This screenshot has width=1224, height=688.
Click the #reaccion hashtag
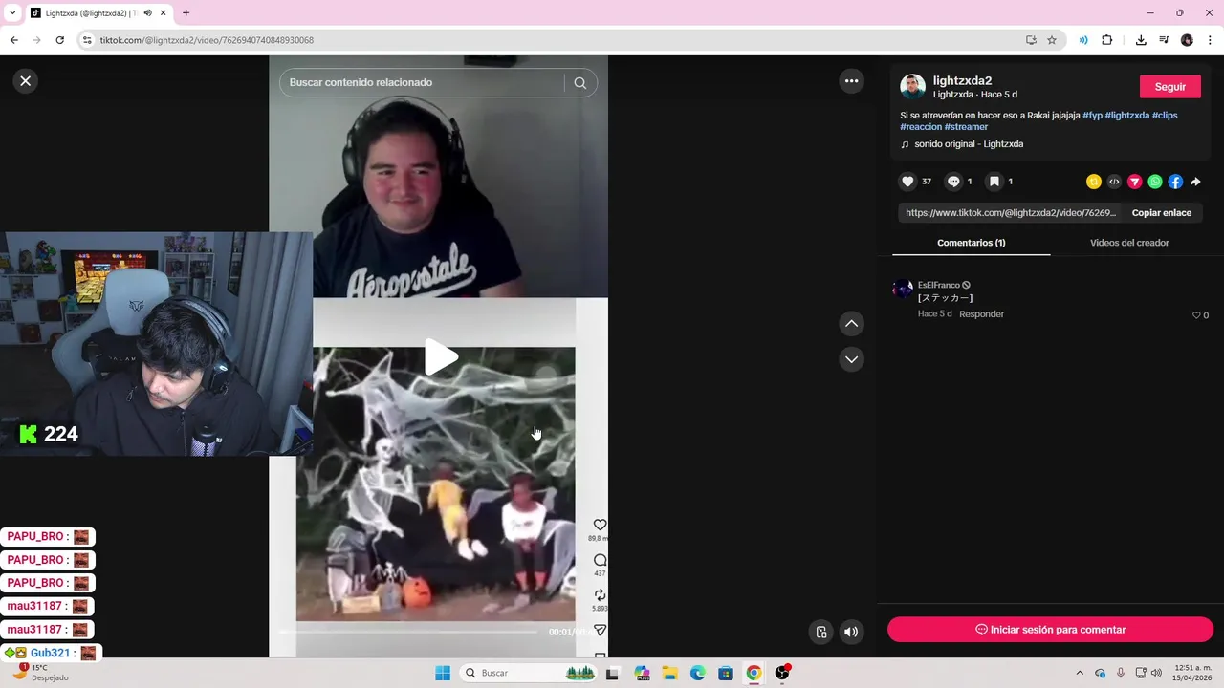[x=921, y=127]
